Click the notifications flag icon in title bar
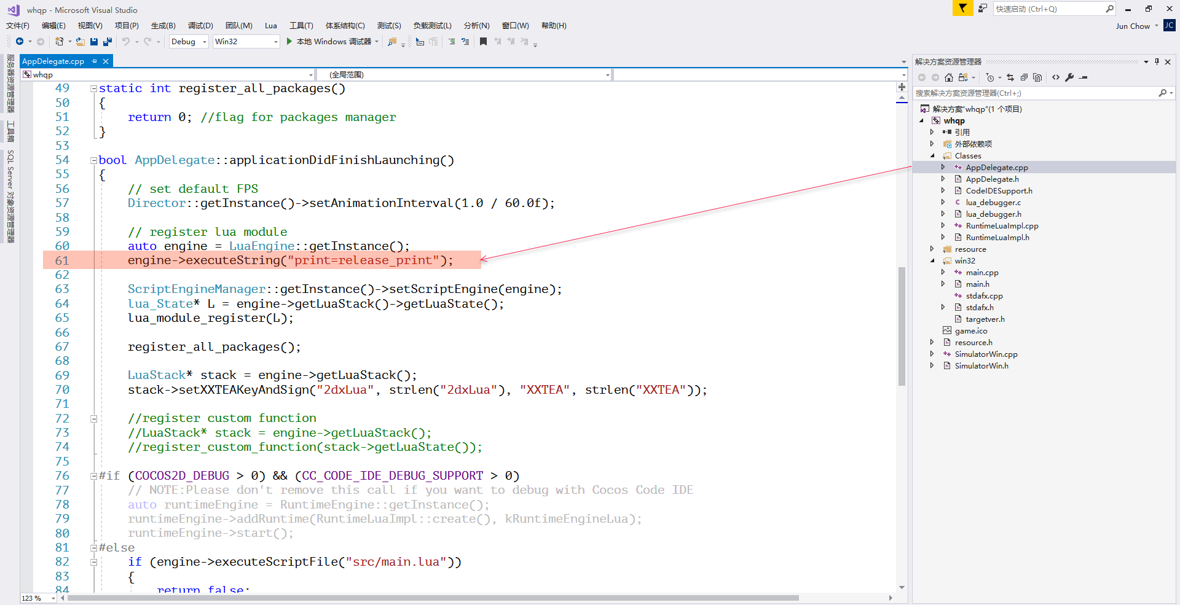Viewport: 1180px width, 605px height. pyautogui.click(x=962, y=8)
